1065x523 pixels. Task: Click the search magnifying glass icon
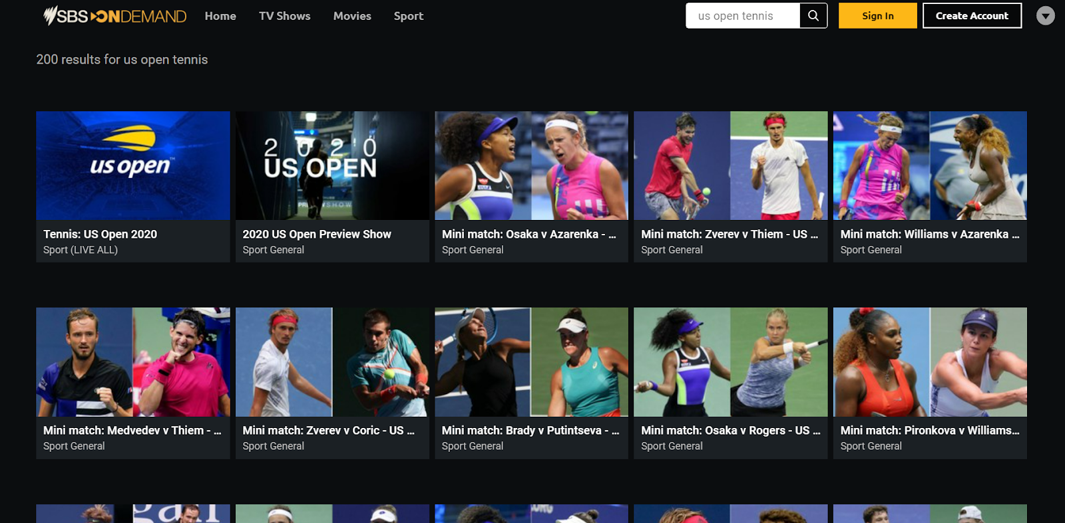tap(813, 16)
